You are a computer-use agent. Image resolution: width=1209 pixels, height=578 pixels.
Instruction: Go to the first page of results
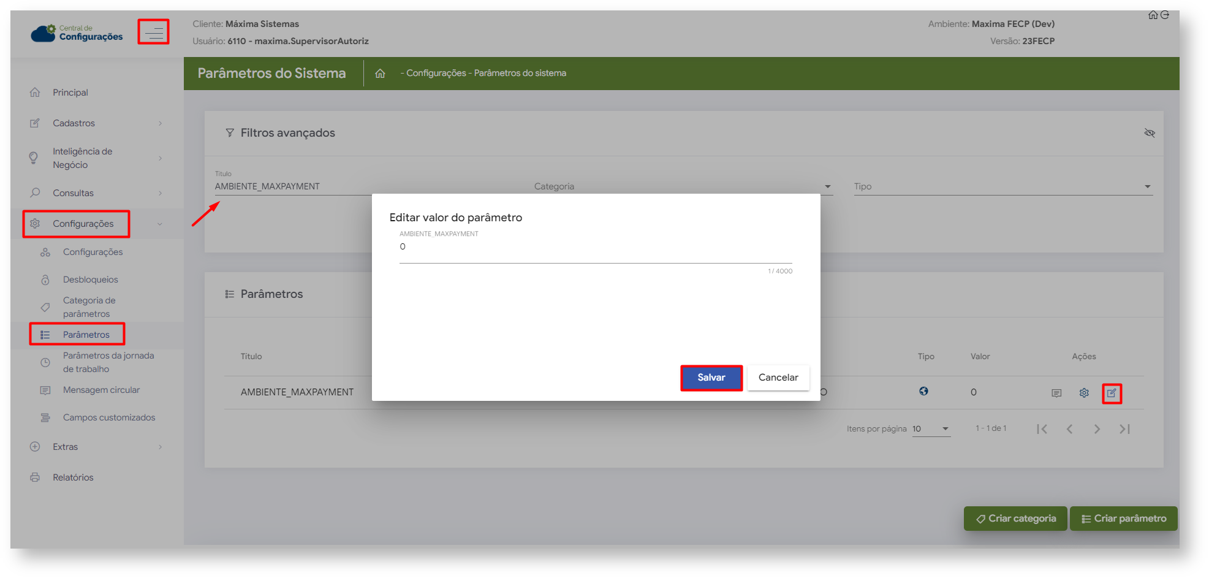tap(1042, 429)
